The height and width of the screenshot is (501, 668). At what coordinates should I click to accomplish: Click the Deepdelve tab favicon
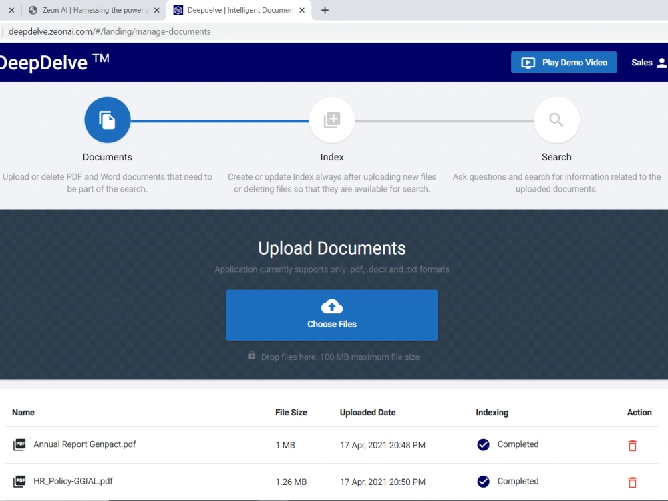(x=178, y=10)
